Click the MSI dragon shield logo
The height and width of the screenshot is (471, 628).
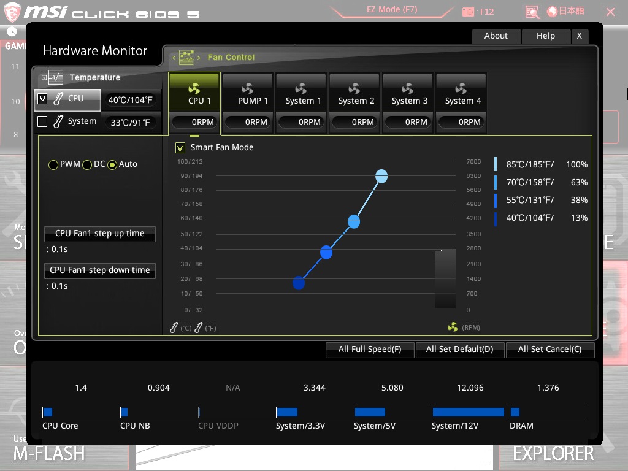pyautogui.click(x=12, y=12)
